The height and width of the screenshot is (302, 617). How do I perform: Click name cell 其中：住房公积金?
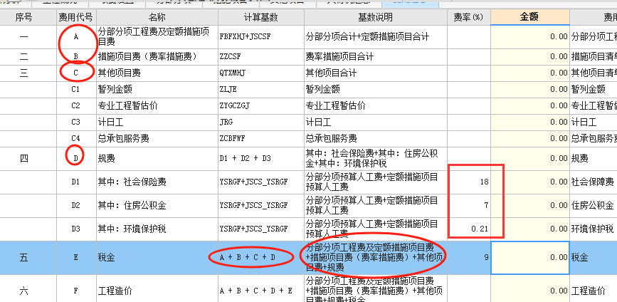[157, 206]
